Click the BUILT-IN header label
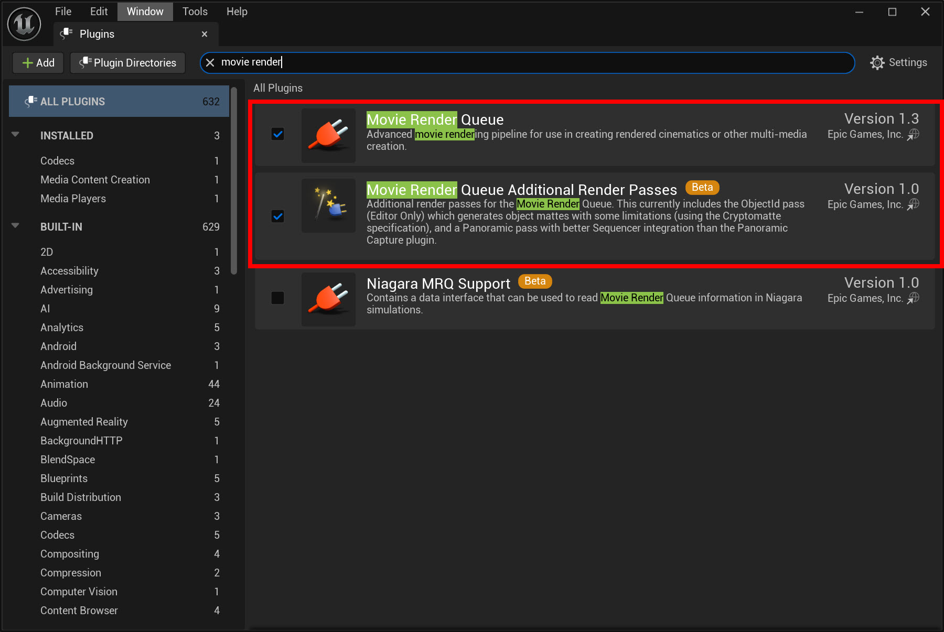The image size is (944, 632). (x=61, y=227)
